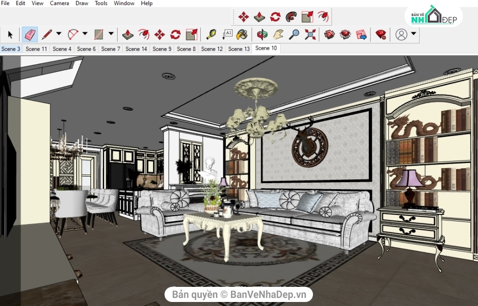Viewport: 478px width, 306px height.
Task: Switch to Scene 3 tab
Action: (x=11, y=49)
